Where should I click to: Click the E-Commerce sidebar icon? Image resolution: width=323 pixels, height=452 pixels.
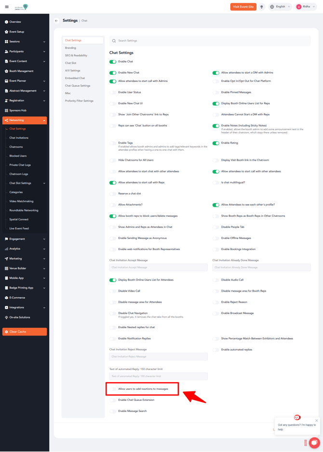(6, 298)
